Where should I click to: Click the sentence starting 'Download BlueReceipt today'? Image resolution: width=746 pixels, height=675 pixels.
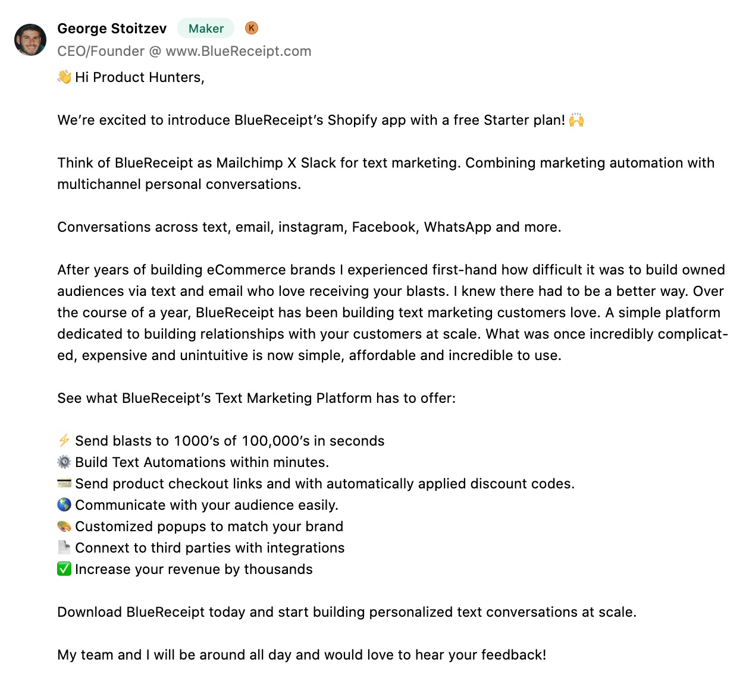coord(347,612)
